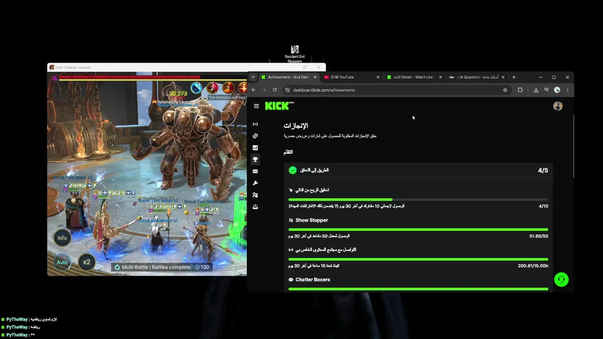Open the Kick hamburger menu
Viewport: 603px width, 339px height.
point(256,106)
